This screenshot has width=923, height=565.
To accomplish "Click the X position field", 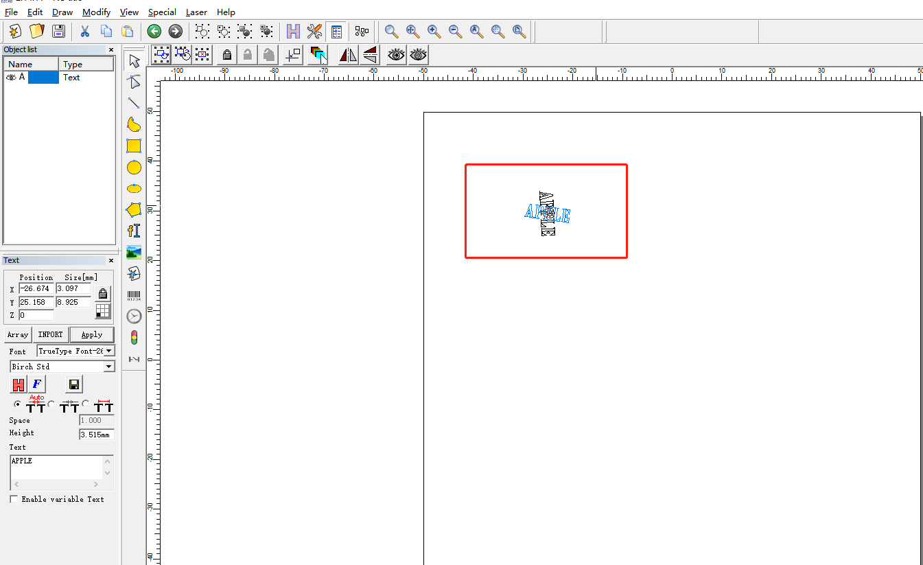I will coord(36,288).
